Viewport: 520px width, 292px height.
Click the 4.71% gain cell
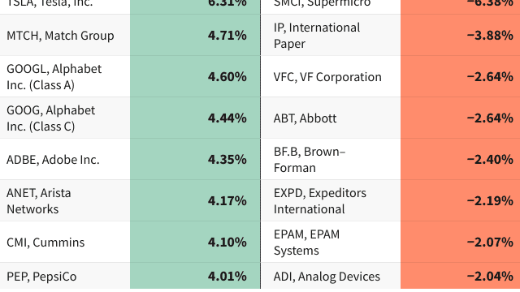(x=195, y=35)
